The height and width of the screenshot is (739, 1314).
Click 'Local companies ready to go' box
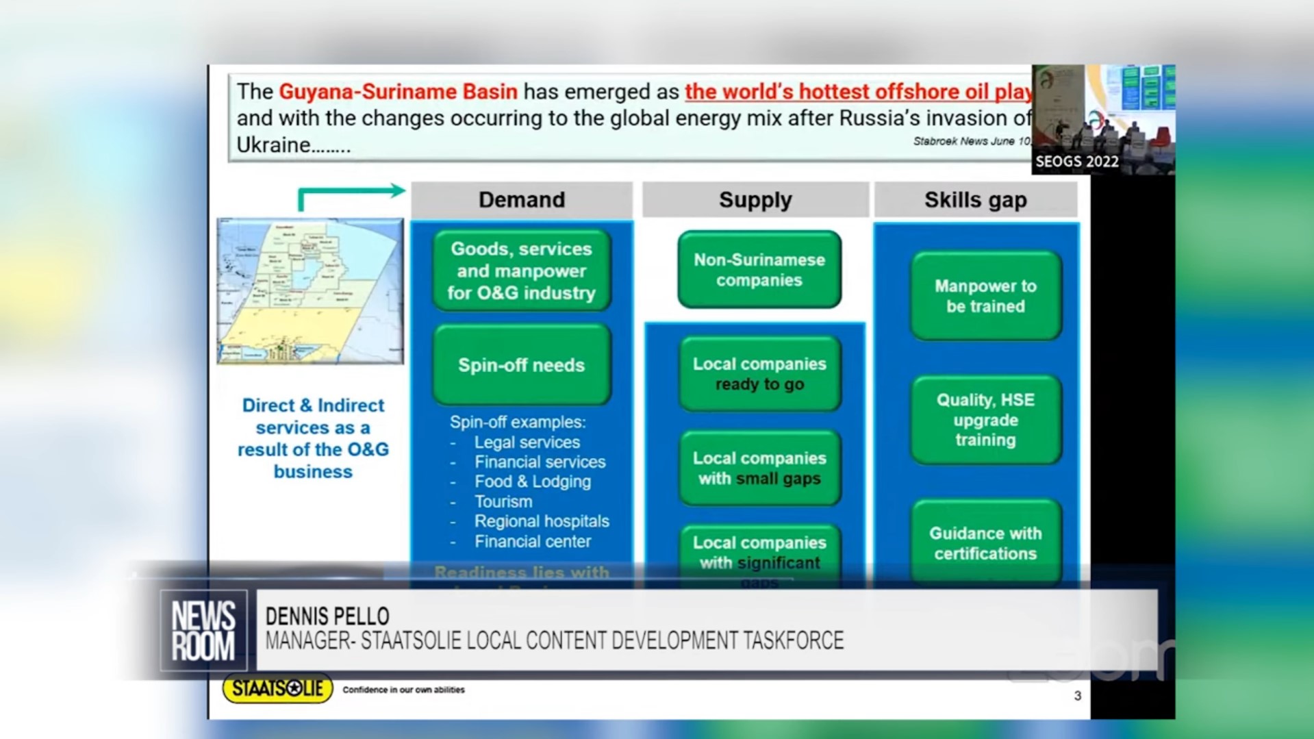(x=759, y=374)
